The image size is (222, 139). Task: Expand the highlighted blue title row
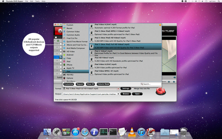point(57,57)
